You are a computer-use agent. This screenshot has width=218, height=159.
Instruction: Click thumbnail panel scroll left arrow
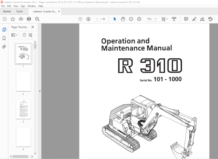coord(11,156)
